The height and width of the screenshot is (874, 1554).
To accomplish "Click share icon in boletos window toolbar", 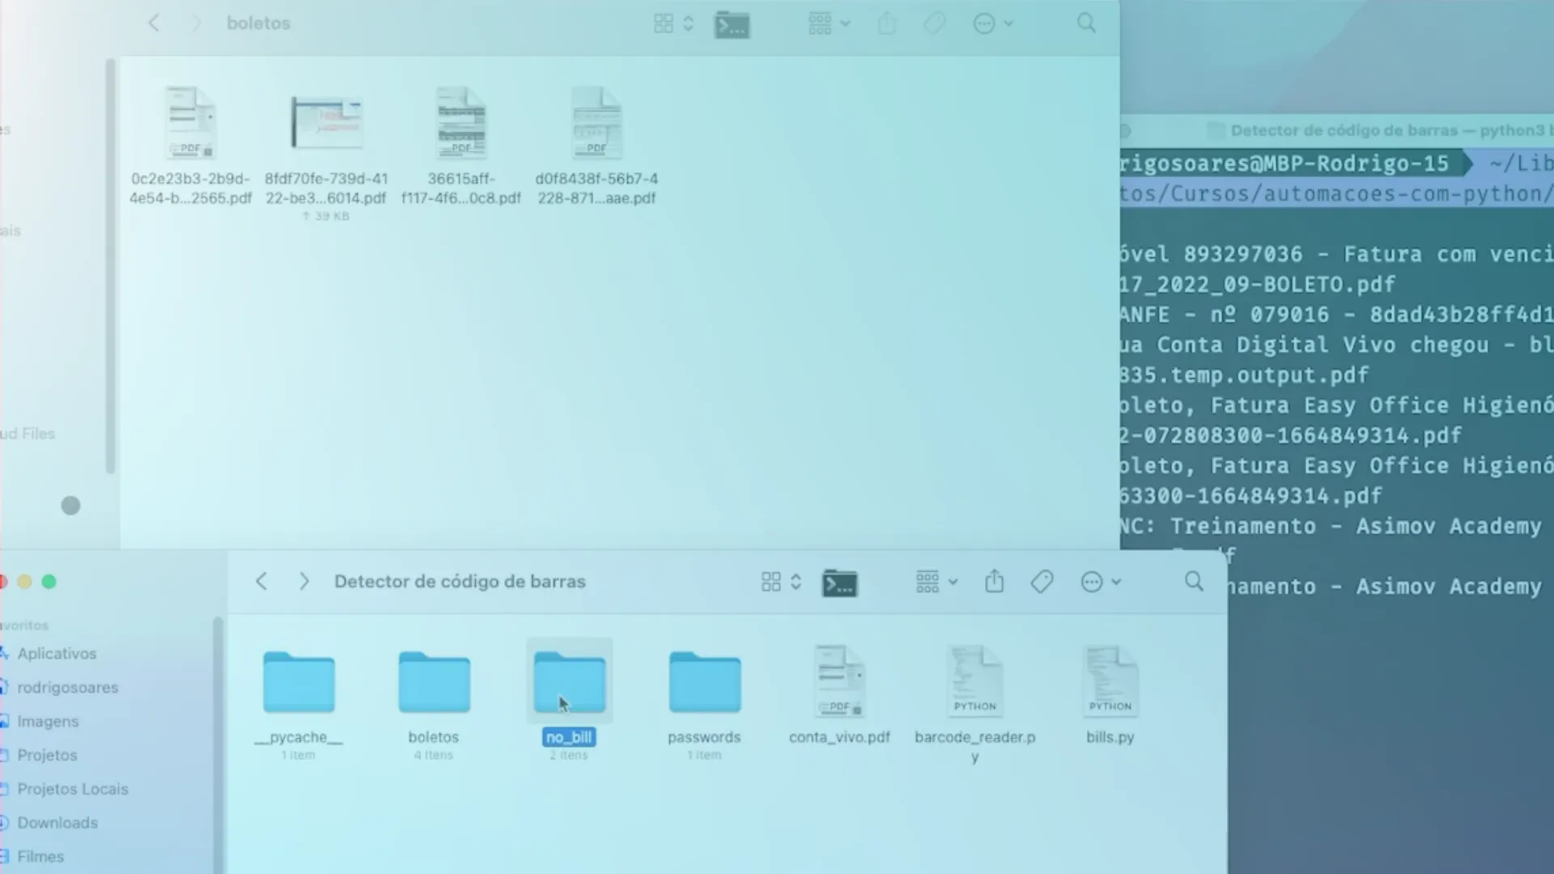I will [x=887, y=23].
